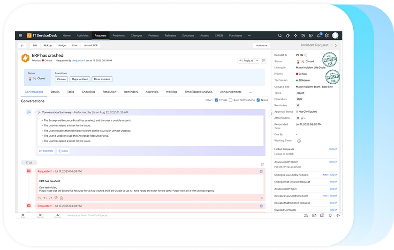394x250 pixels.
Task: Open the Problems module
Action: click(x=119, y=36)
